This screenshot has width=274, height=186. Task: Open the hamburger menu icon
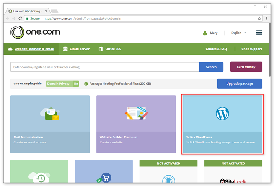click(x=259, y=32)
